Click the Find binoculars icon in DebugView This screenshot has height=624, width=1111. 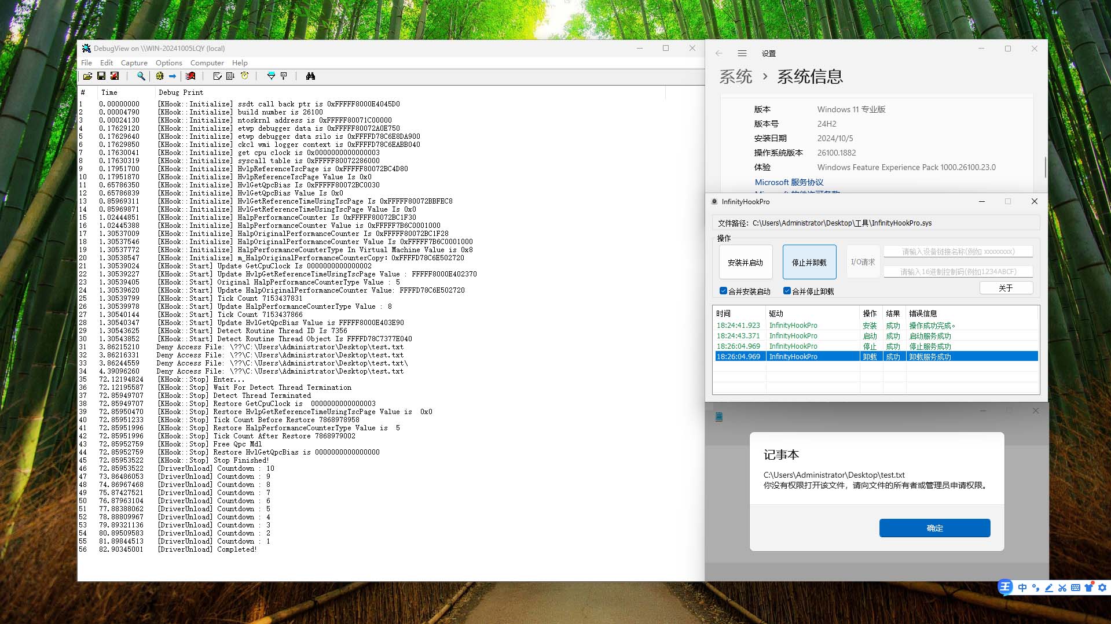pyautogui.click(x=310, y=76)
